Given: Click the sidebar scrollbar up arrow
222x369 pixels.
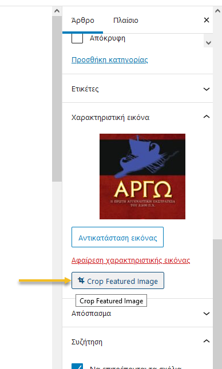Looking at the screenshot, I should tap(217, 11).
